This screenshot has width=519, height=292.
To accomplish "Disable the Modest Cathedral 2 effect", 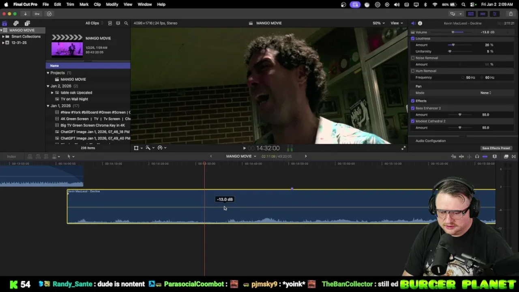I will pos(413,121).
